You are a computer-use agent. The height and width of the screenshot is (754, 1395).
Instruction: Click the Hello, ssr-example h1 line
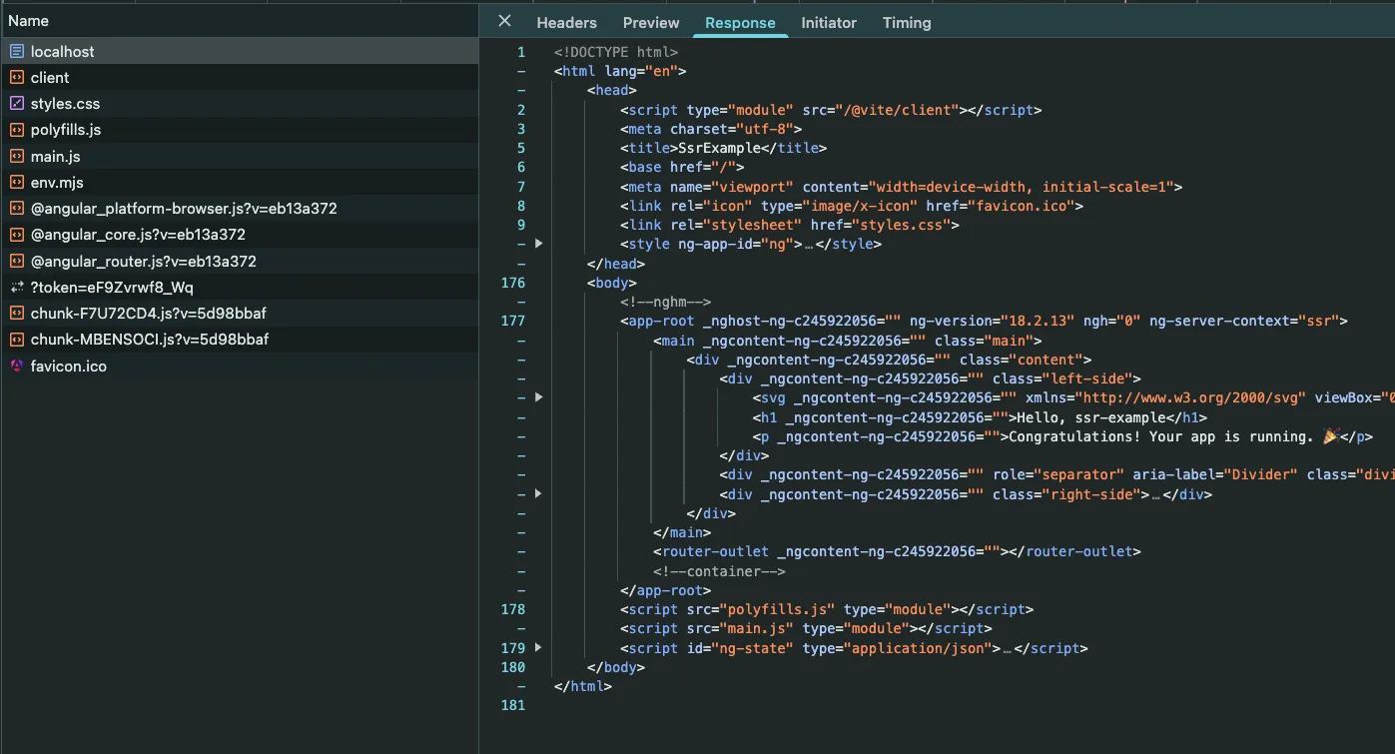980,417
